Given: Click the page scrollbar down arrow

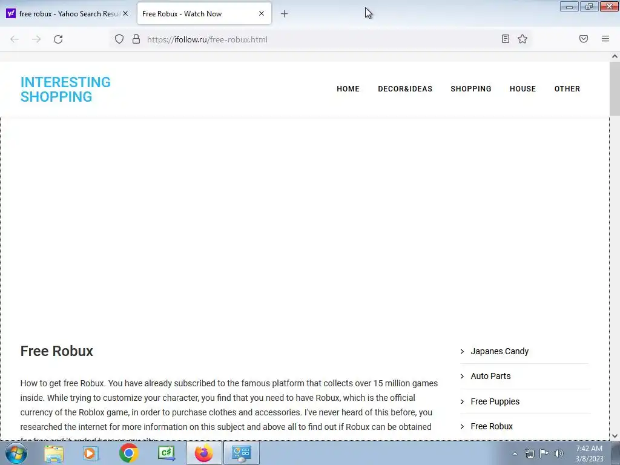Looking at the screenshot, I should pos(615,436).
